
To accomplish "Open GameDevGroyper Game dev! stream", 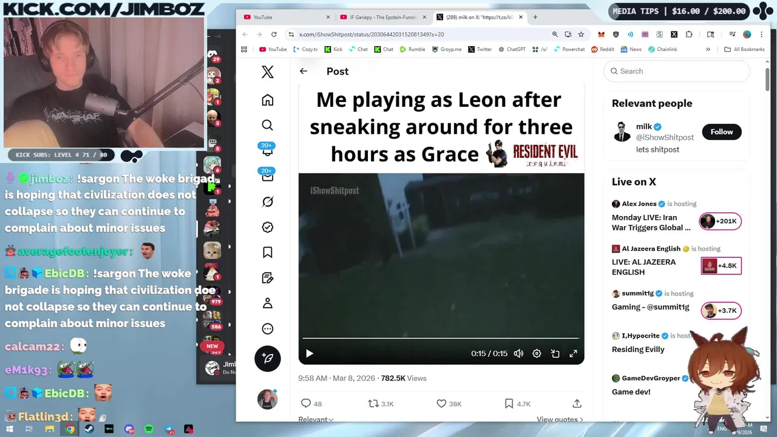I will pyautogui.click(x=631, y=391).
